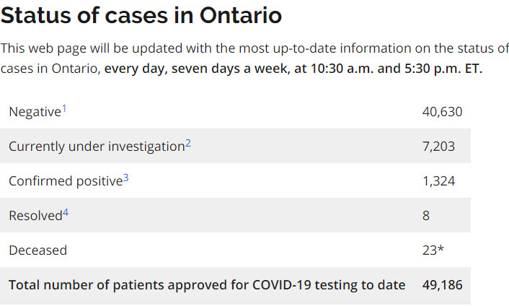Click the Confirmed positive count 1,324

click(438, 181)
